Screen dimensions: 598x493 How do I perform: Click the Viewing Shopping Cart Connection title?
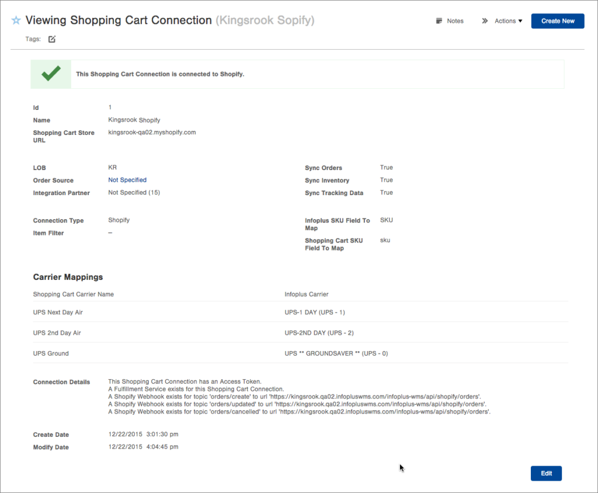tap(119, 20)
